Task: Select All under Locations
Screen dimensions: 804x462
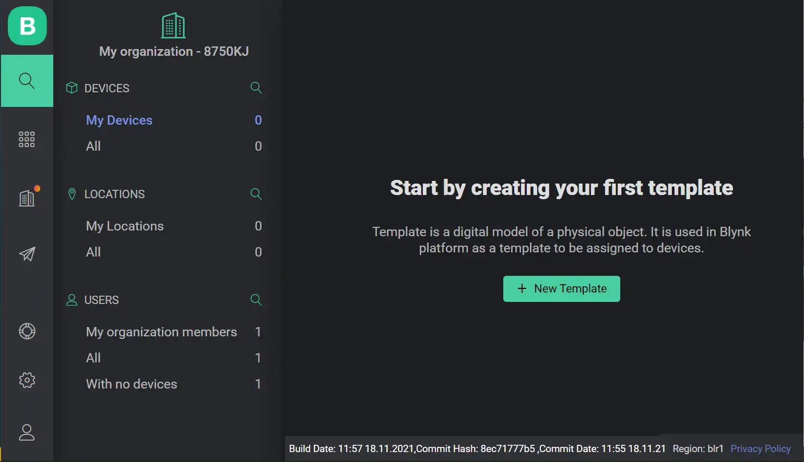Action: pos(93,252)
